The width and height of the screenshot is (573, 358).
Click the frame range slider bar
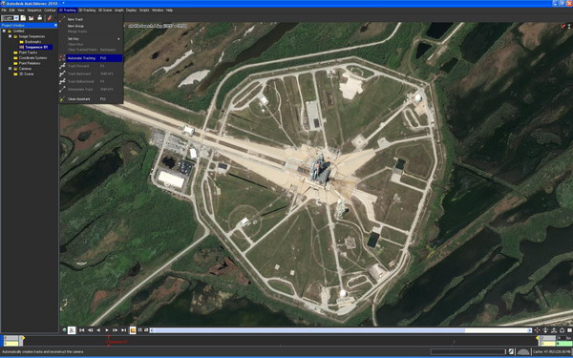[x=341, y=330]
